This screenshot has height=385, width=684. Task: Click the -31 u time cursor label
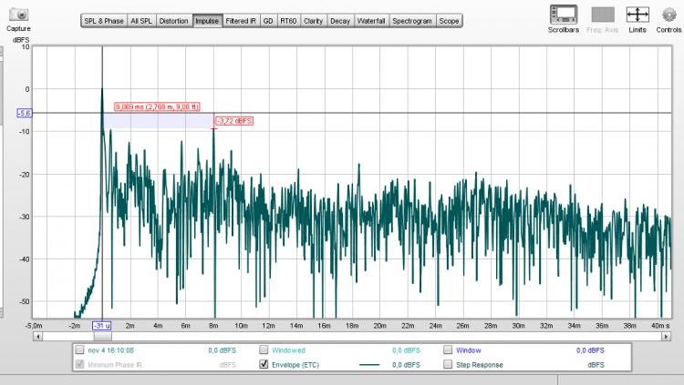[x=101, y=326]
